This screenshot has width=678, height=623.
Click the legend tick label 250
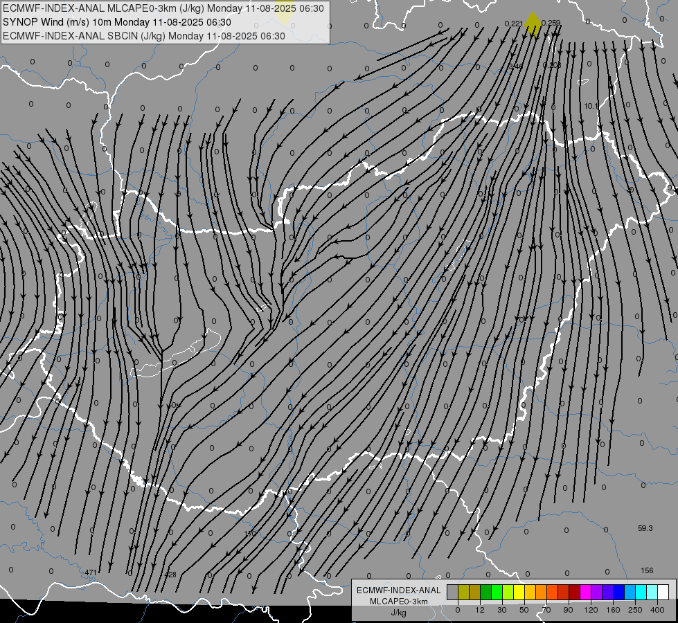coord(635,610)
